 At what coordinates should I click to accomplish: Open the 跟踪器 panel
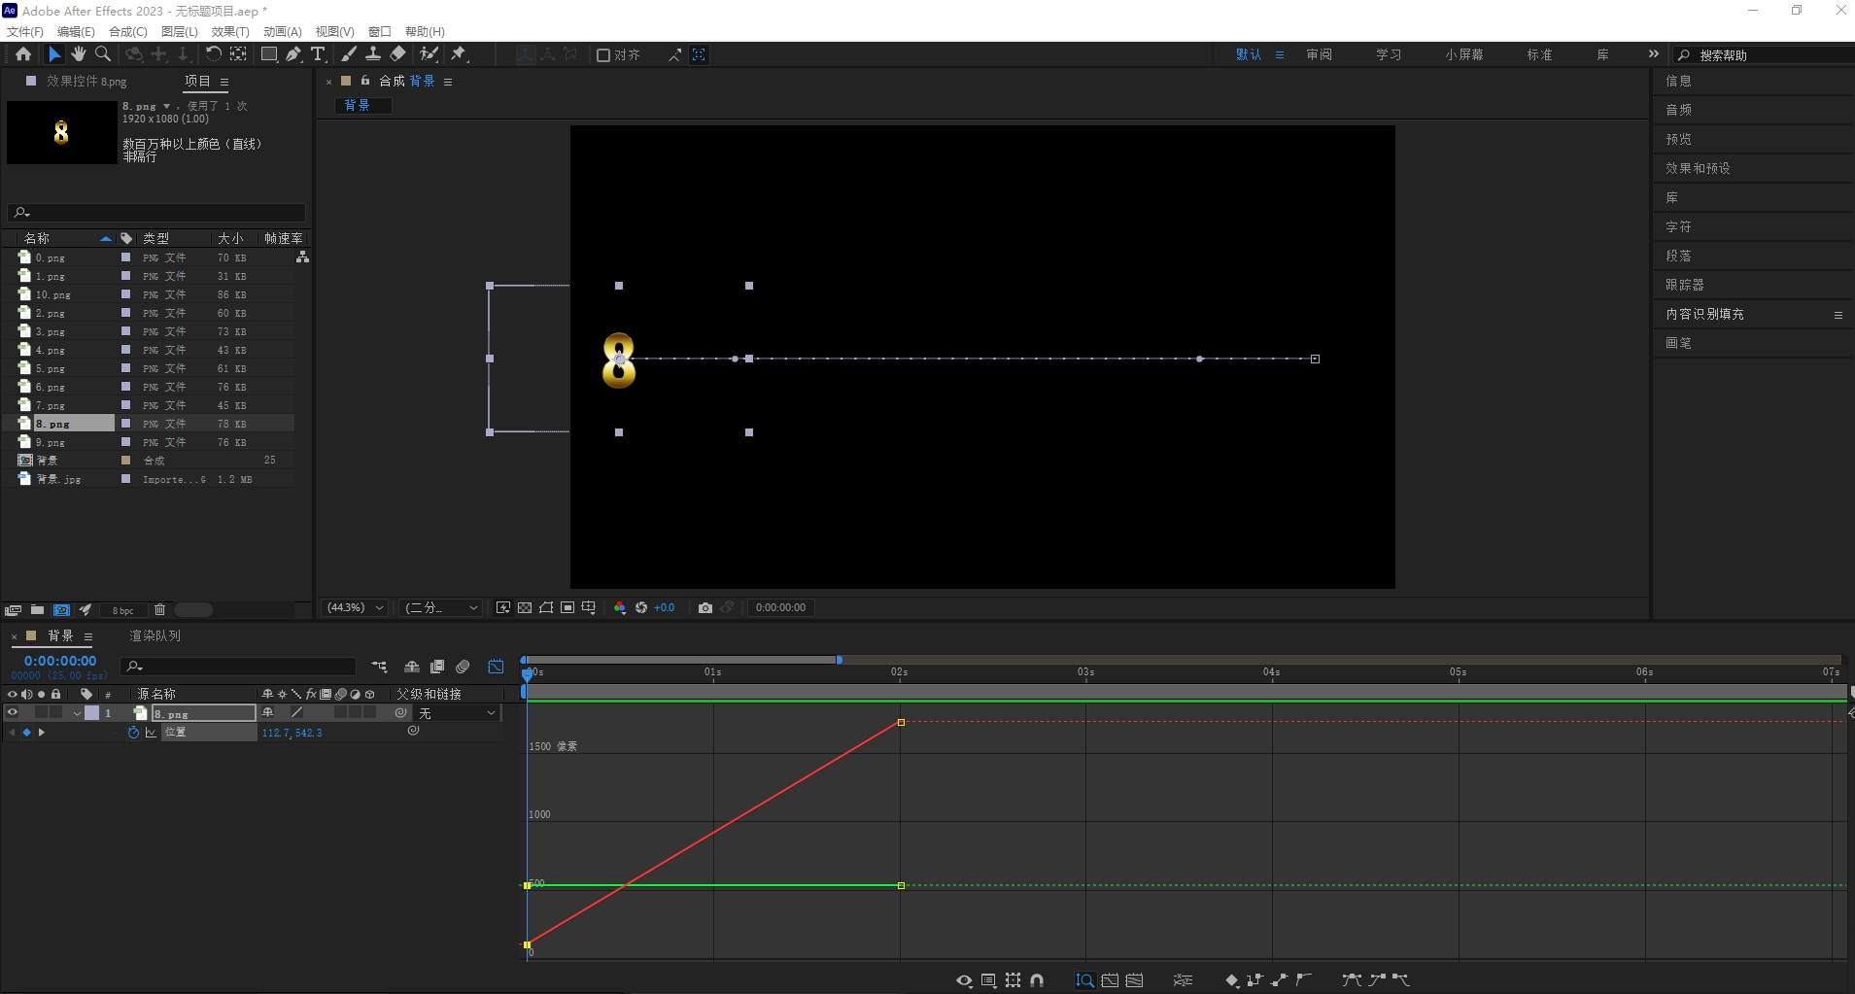[1685, 285]
